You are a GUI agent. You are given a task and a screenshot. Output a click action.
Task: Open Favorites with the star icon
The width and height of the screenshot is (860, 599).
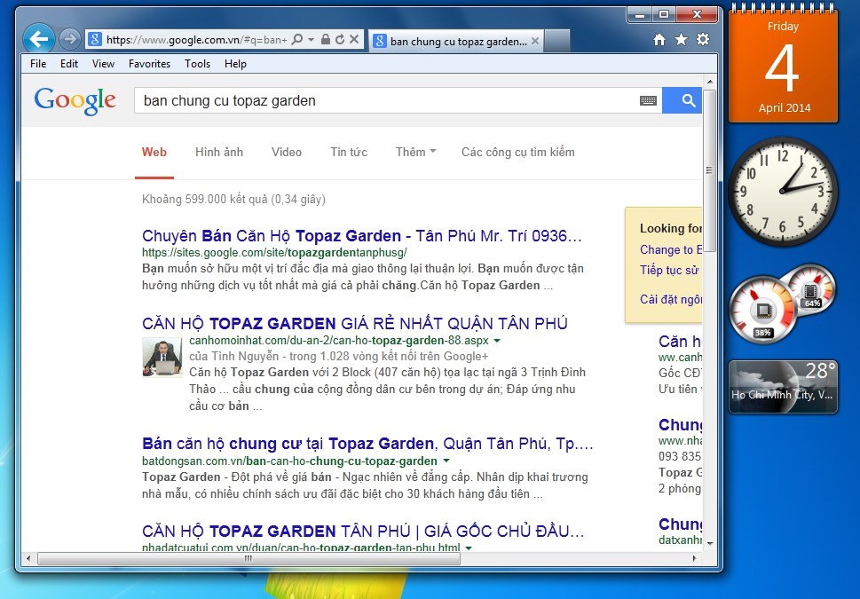tap(682, 40)
